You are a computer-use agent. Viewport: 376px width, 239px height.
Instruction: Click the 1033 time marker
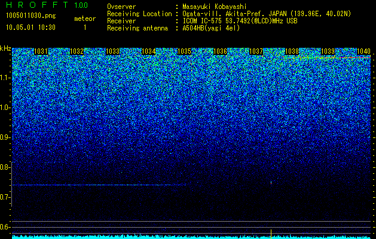coord(113,51)
